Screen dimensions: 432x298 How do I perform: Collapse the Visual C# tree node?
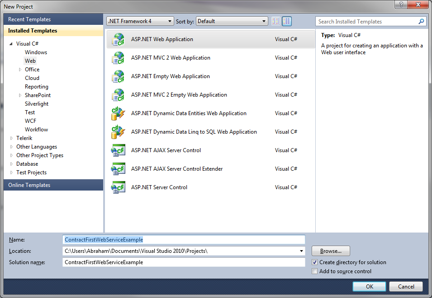point(11,43)
